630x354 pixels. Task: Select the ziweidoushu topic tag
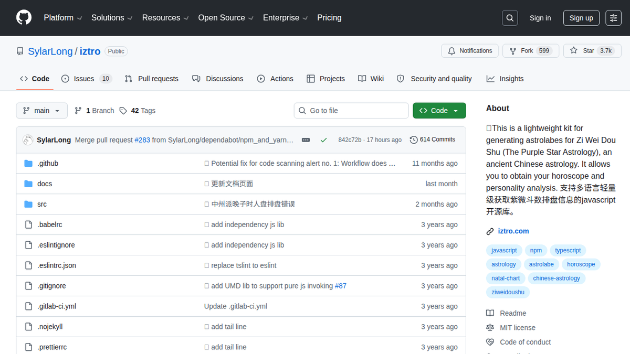pos(508,292)
